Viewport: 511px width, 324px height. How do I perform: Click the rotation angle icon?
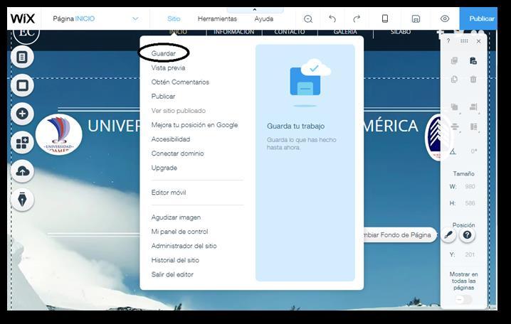coord(453,151)
